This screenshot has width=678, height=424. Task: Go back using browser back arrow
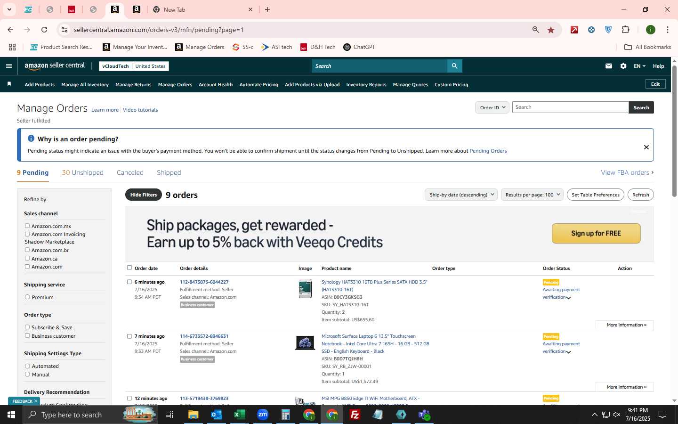tap(10, 30)
